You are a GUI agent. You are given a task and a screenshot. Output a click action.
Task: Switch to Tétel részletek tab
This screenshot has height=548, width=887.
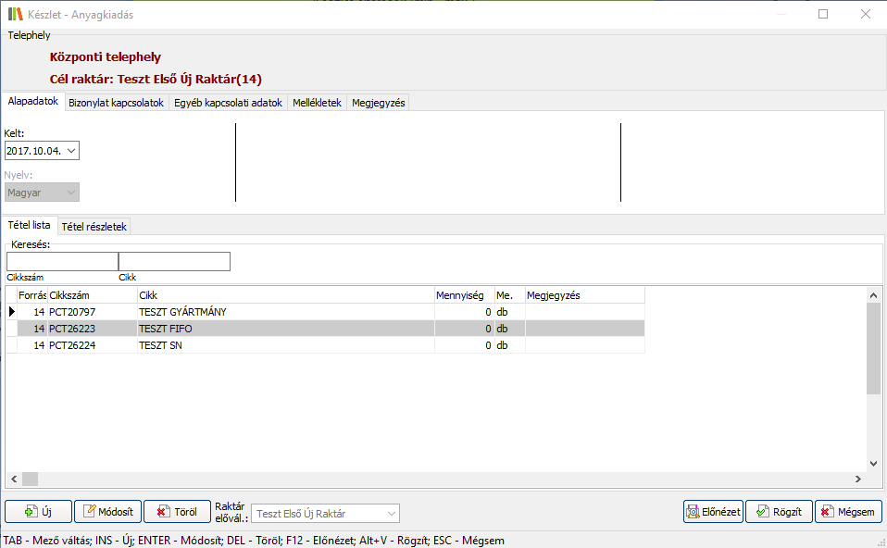pos(94,226)
